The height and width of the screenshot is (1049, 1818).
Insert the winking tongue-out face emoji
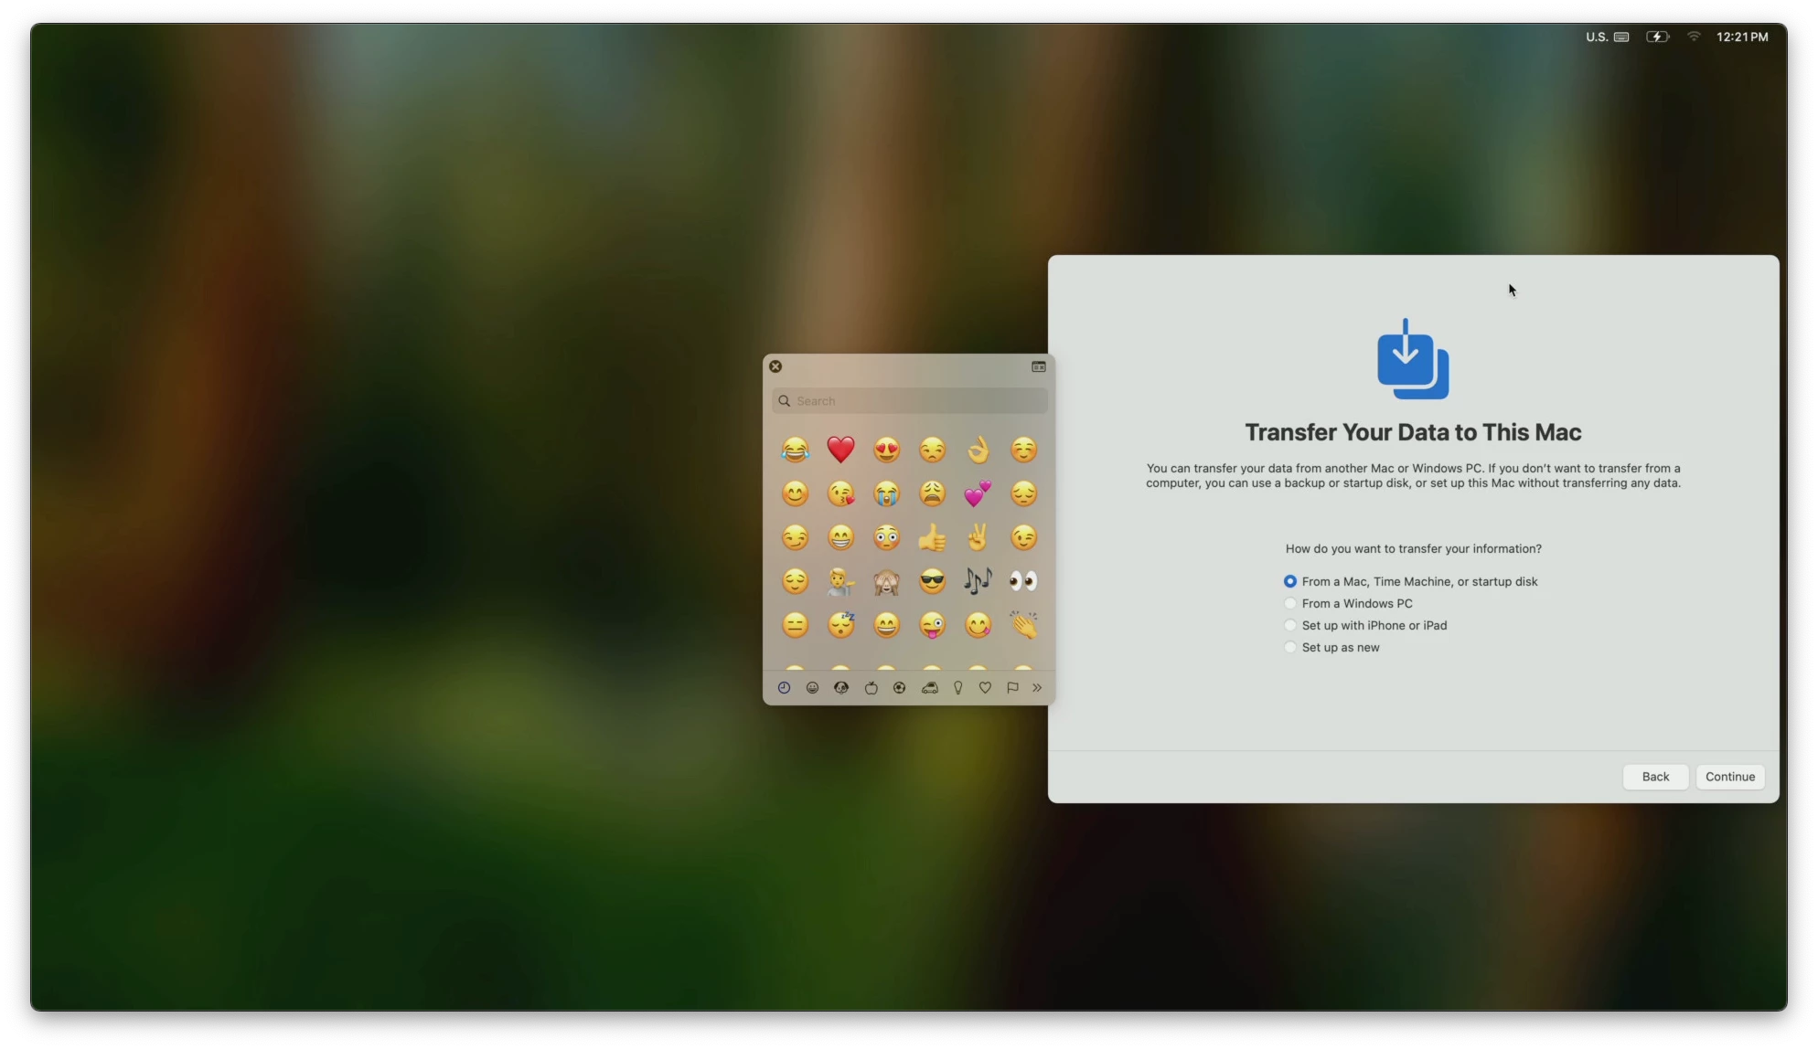[x=932, y=625]
